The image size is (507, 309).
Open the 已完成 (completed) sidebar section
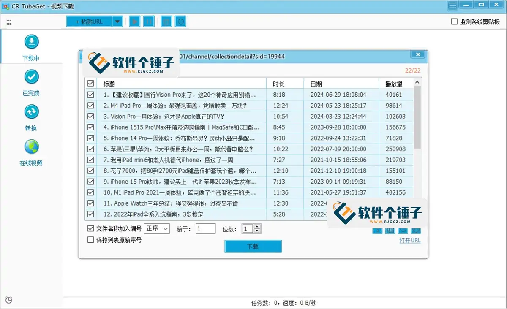[x=31, y=83]
